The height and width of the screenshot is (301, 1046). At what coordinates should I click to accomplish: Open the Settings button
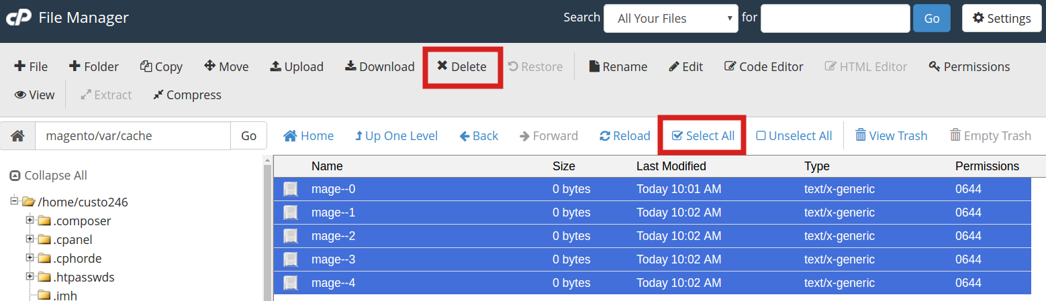click(1001, 19)
